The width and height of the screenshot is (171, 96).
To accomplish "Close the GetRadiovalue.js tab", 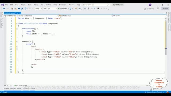I will tap(20, 13).
